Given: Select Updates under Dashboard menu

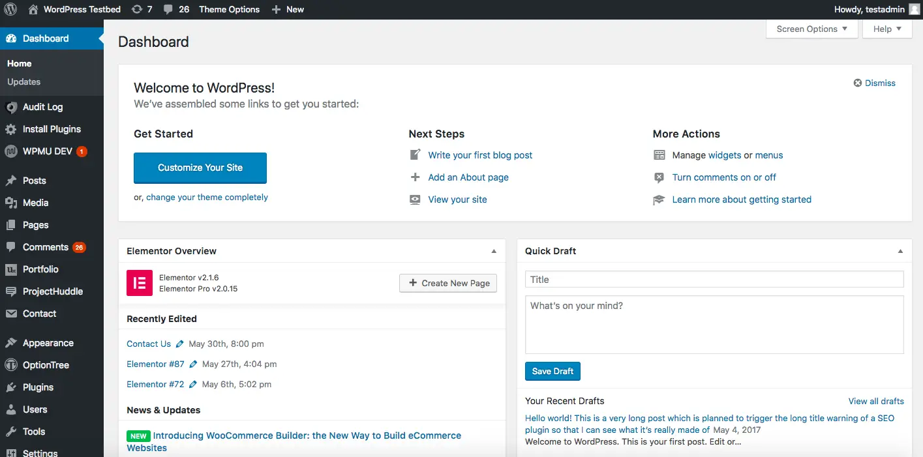Looking at the screenshot, I should (23, 81).
